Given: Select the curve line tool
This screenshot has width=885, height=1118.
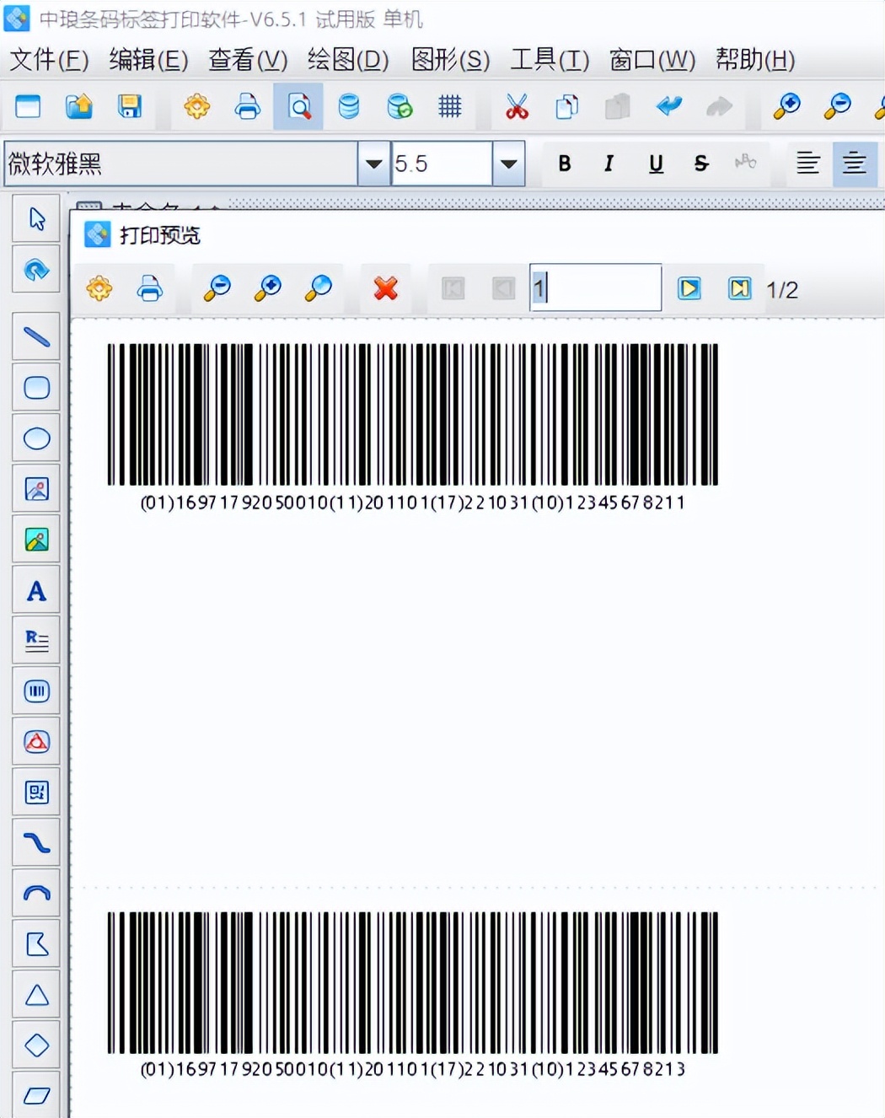Looking at the screenshot, I should [x=36, y=843].
